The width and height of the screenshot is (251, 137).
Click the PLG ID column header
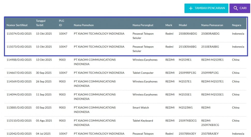click(61, 23)
